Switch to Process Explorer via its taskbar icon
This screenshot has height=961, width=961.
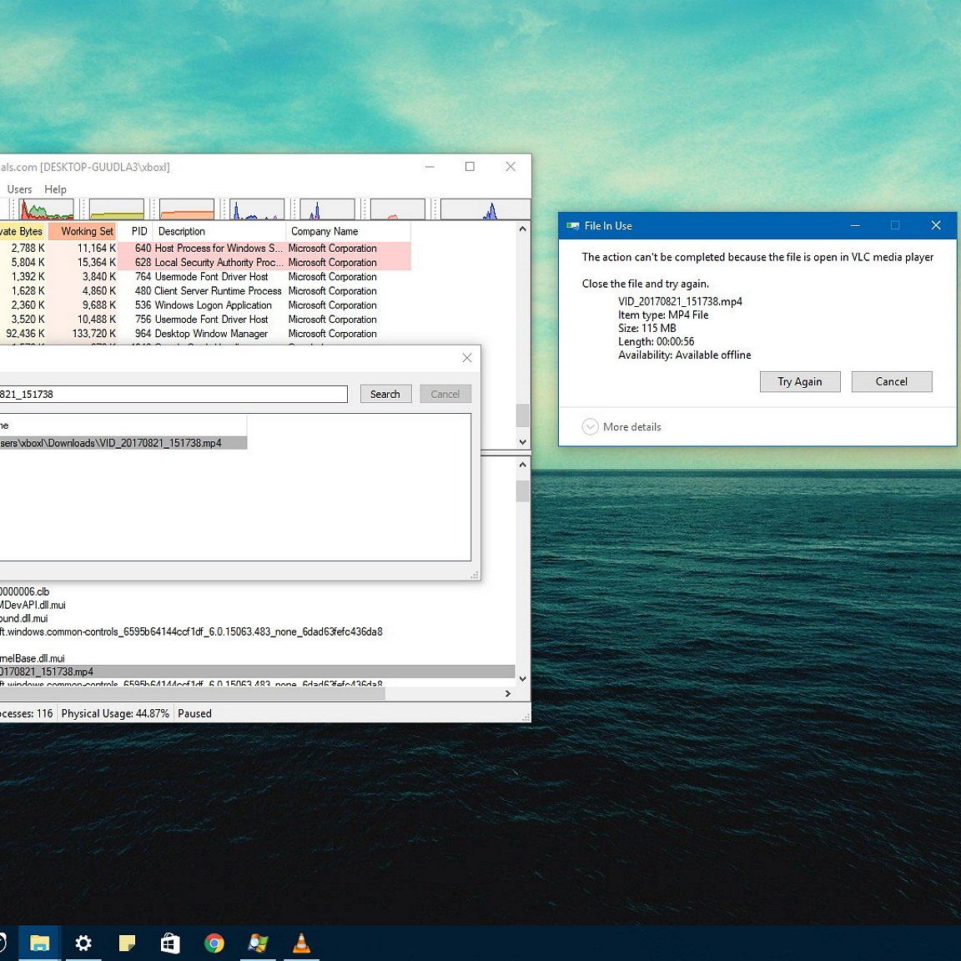coord(258,943)
